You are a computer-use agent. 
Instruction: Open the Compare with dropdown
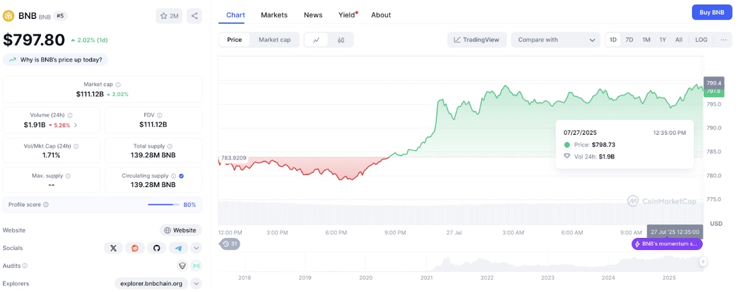coord(556,40)
